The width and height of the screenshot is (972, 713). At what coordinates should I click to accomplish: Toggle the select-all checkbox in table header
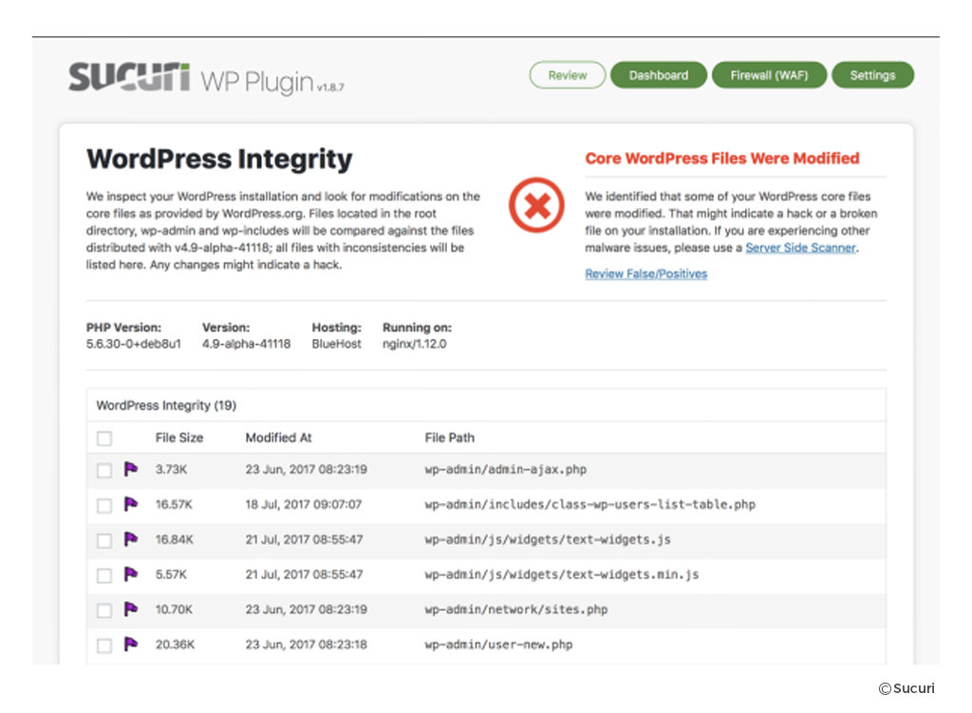click(x=104, y=439)
